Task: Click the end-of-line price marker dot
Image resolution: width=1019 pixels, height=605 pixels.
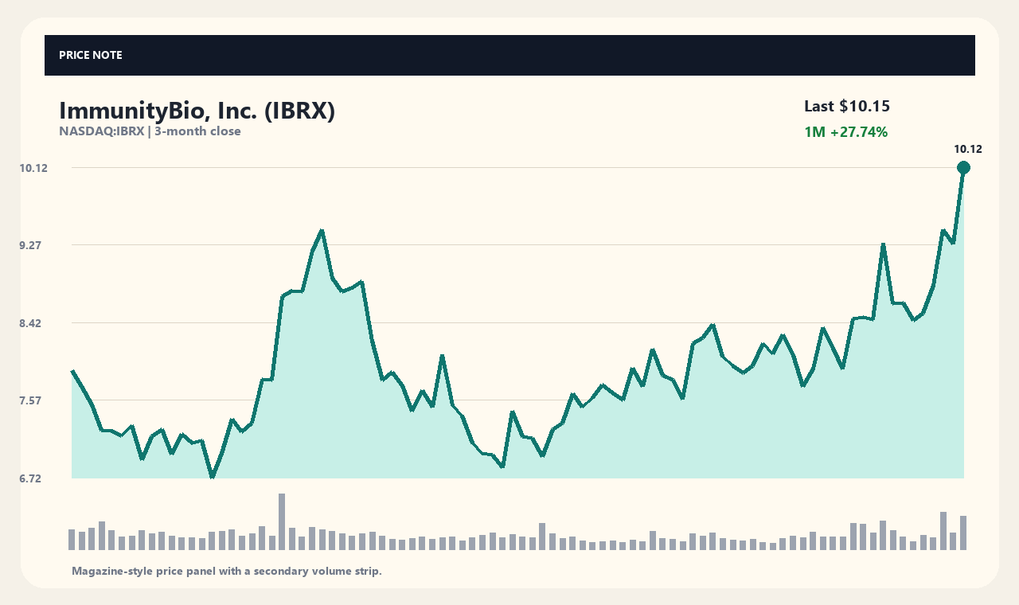Action: click(x=963, y=167)
